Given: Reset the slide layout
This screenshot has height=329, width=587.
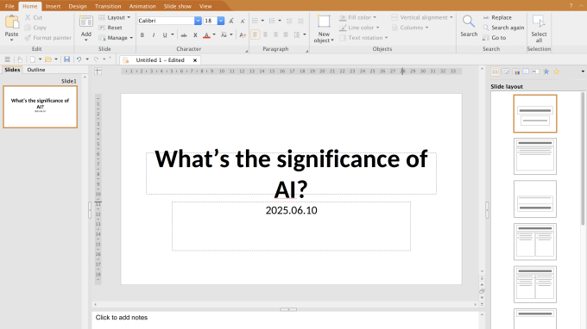Looking at the screenshot, I should [110, 28].
